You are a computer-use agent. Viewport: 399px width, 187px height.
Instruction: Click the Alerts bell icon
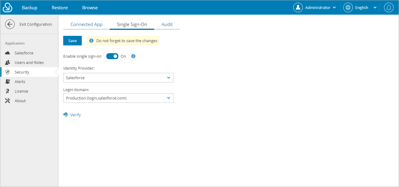(8, 82)
